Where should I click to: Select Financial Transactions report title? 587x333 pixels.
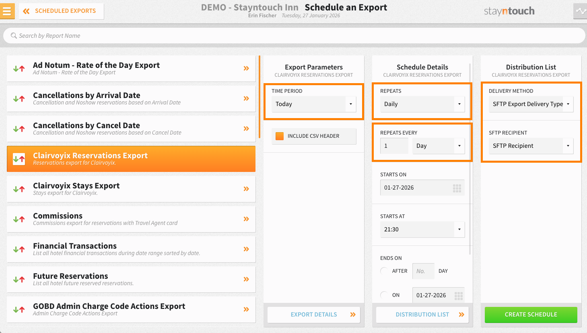75,246
